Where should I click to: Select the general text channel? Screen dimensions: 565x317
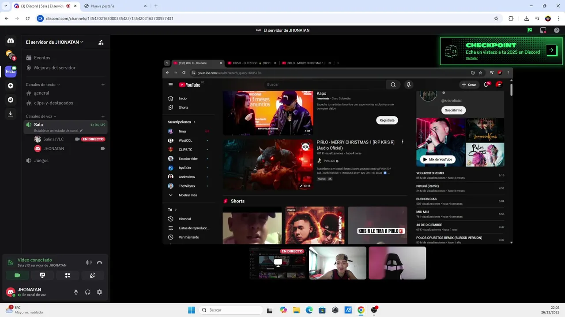(65, 93)
